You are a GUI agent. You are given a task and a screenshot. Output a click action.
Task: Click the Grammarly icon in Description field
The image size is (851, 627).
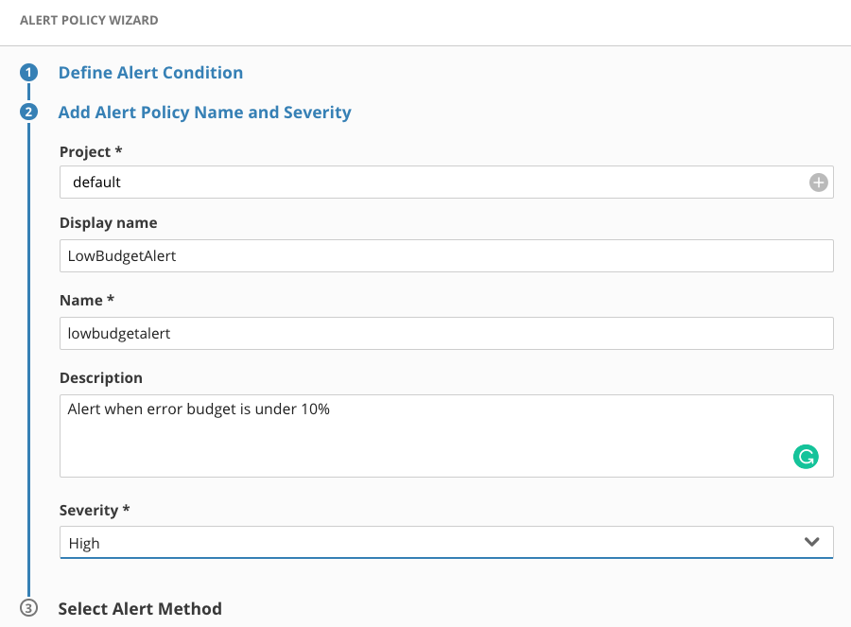coord(805,457)
